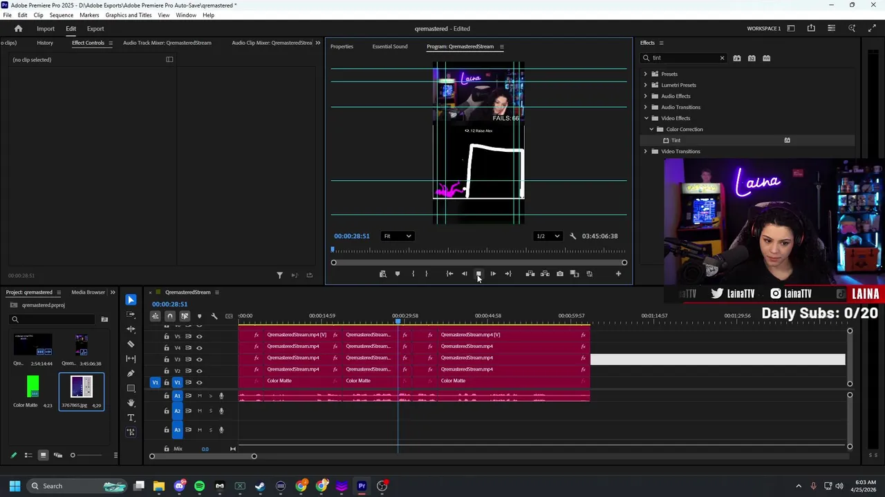Open the Program monitor button editor plus
Screen dimensions: 885x497
618,274
